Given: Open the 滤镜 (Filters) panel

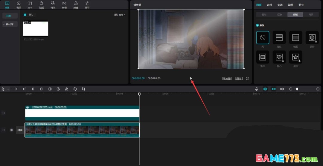Looking at the screenshot, I should pyautogui.click(x=76, y=5).
